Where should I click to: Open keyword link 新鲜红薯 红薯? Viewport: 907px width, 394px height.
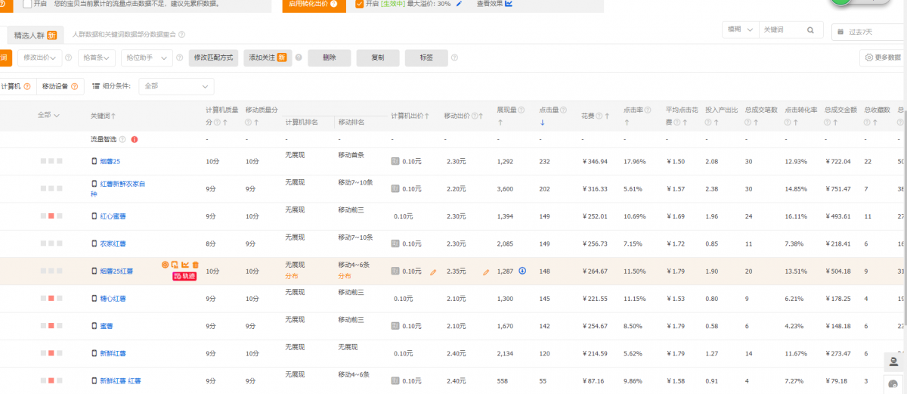119,381
